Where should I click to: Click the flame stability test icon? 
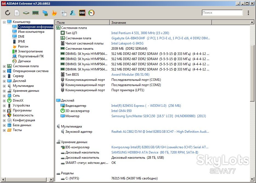click(54, 13)
